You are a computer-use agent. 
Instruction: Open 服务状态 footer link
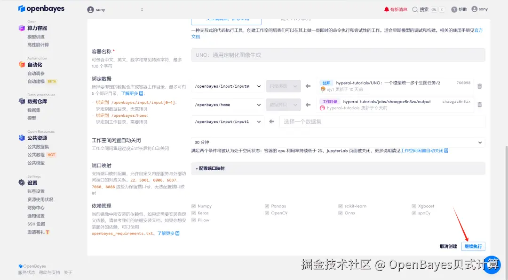point(26,272)
